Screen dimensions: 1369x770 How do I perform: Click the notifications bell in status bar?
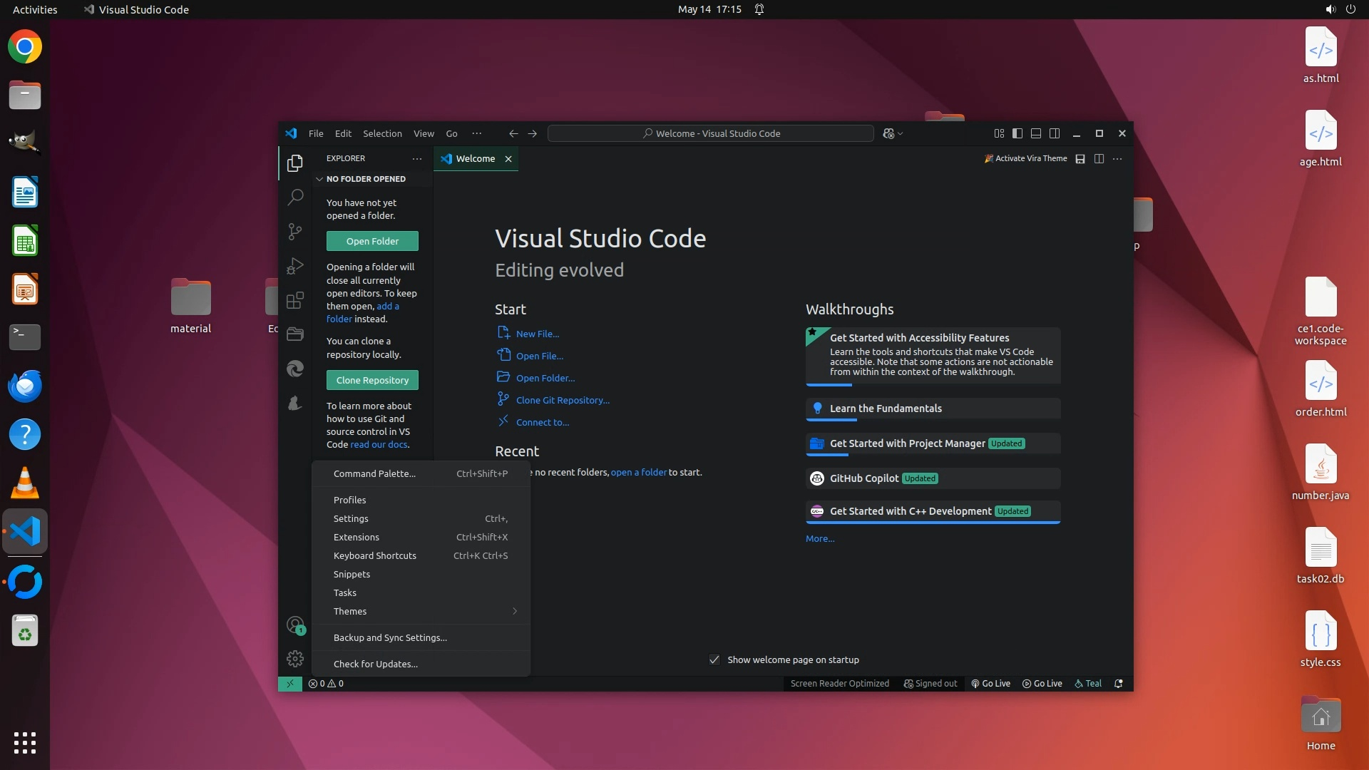[x=1119, y=683]
